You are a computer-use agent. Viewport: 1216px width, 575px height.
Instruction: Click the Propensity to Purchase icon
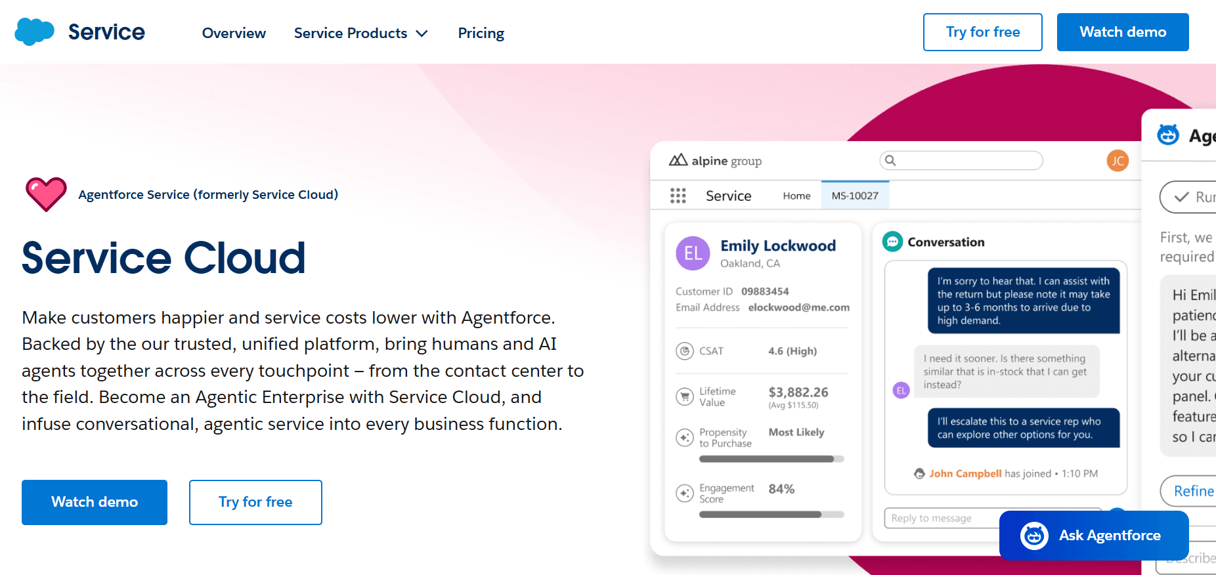pos(685,438)
